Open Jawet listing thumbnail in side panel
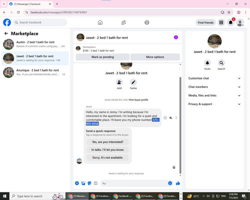This screenshot has height=200, width=250. [x=214, y=41]
